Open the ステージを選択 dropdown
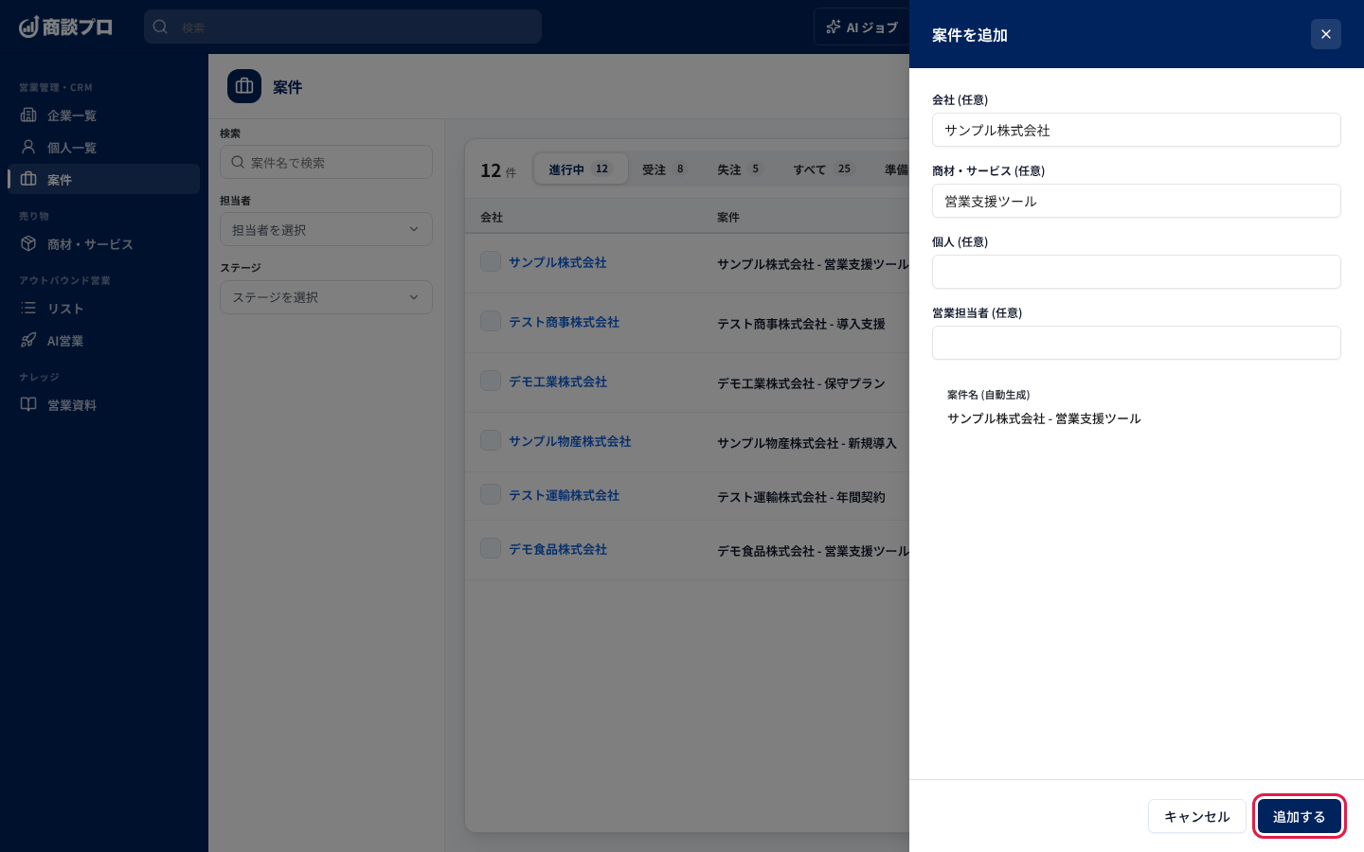The image size is (1364, 852). tap(326, 297)
